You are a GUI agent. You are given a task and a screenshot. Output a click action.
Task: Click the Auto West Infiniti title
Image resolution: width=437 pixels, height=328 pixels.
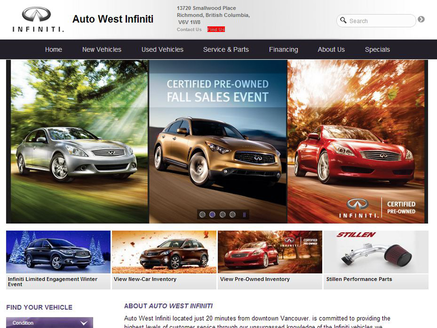[x=113, y=19]
